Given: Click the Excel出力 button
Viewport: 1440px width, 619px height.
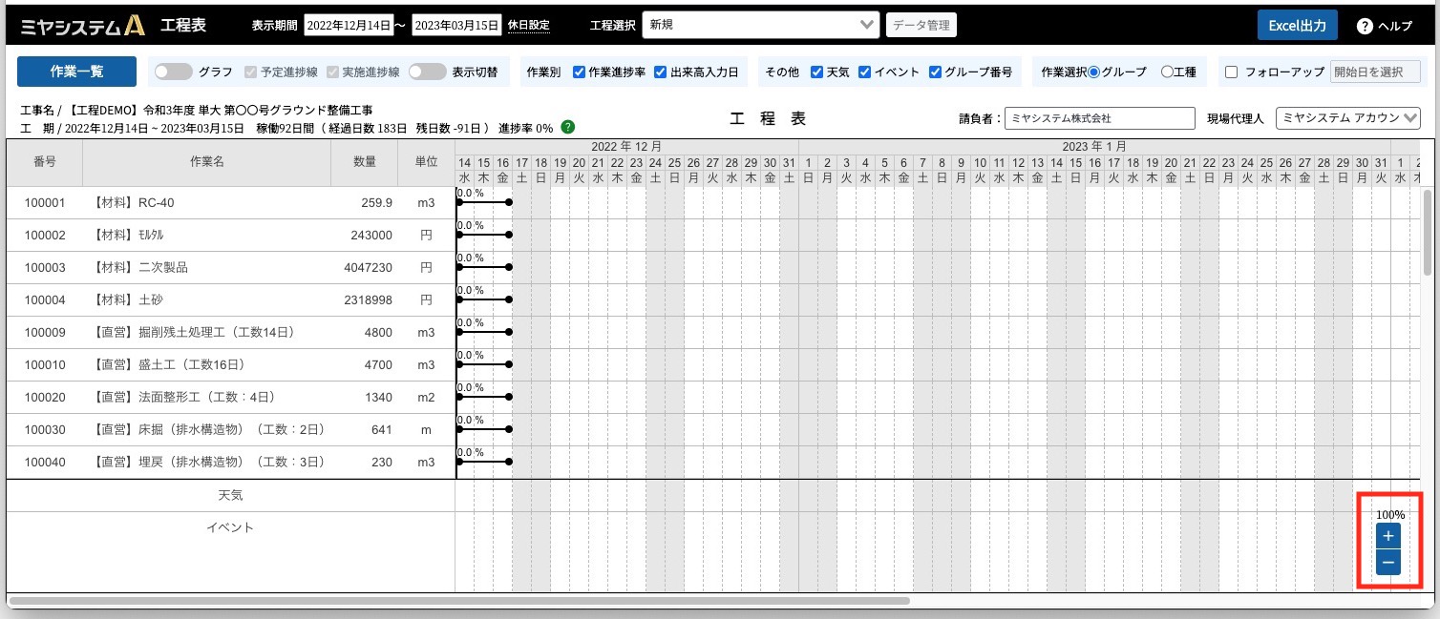Looking at the screenshot, I should 1297,26.
